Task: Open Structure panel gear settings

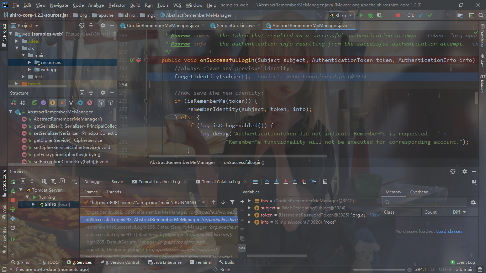Action: [x=103, y=93]
